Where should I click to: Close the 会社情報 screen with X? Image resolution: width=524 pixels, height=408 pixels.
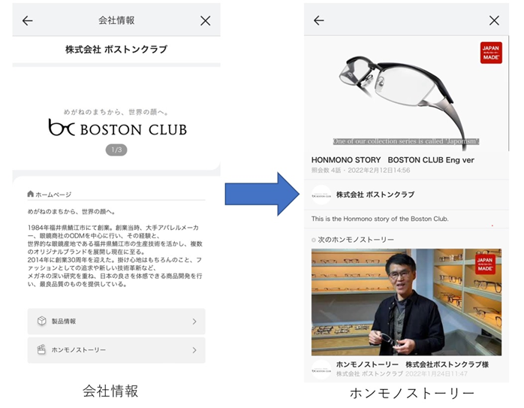(x=205, y=21)
